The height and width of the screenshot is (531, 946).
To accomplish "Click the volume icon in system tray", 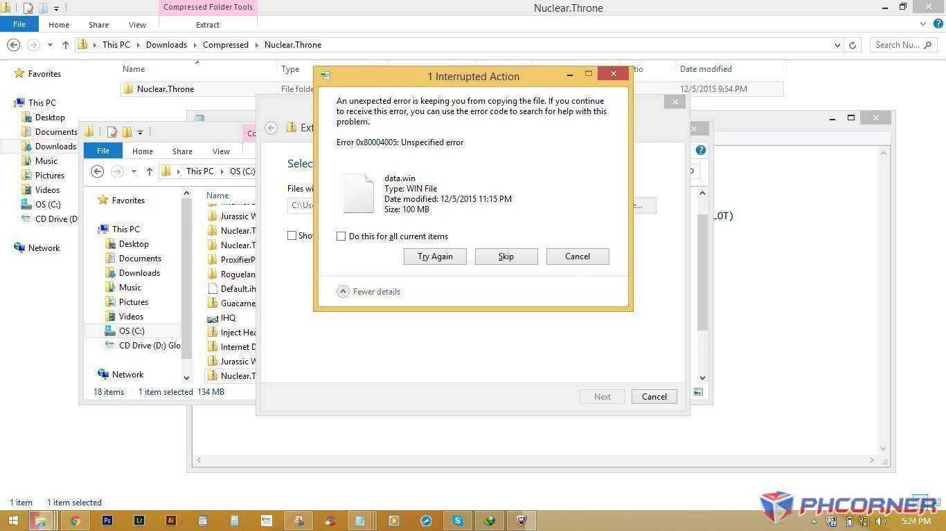I will coord(881,521).
